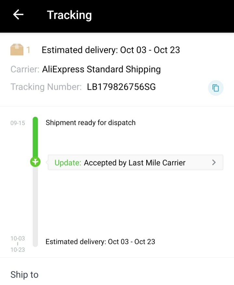Screen dimensions: 234x285
Task: Tap Shipment ready for dispatch entry
Action: pyautogui.click(x=91, y=123)
